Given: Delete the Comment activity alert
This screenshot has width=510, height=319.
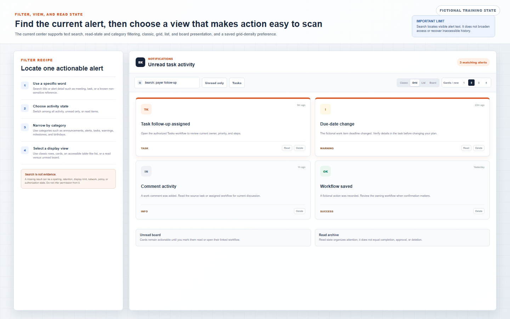Looking at the screenshot, I should (x=300, y=211).
